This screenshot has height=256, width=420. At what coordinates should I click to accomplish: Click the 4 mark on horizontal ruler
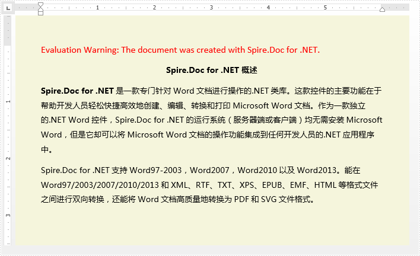(268, 8)
